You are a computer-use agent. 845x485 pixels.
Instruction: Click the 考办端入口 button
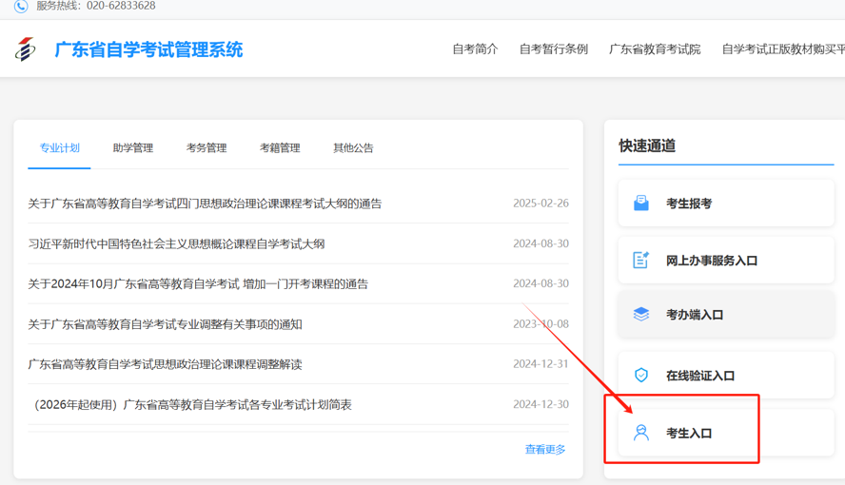(x=726, y=315)
